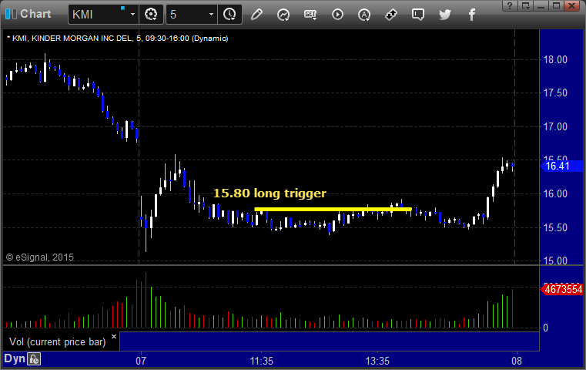Select the pencil drawing tools icon
Viewport: 586px width, 370px height.
pos(256,15)
